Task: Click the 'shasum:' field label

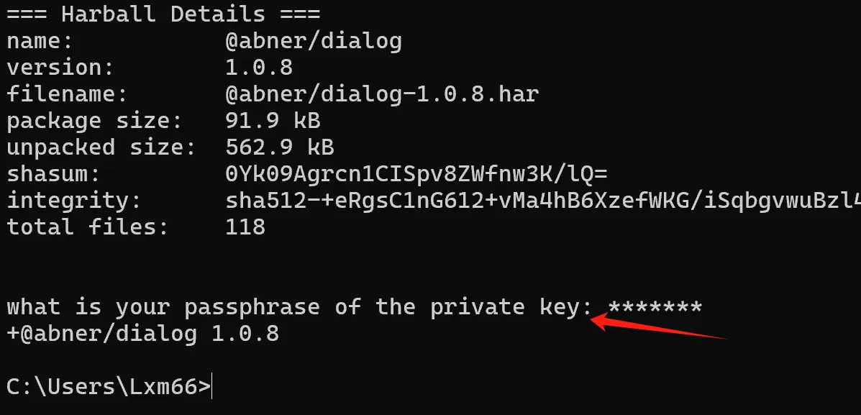Action: tap(53, 174)
